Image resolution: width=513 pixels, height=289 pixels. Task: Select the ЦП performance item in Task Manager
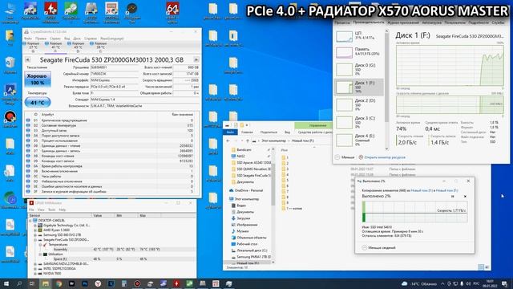359,35
